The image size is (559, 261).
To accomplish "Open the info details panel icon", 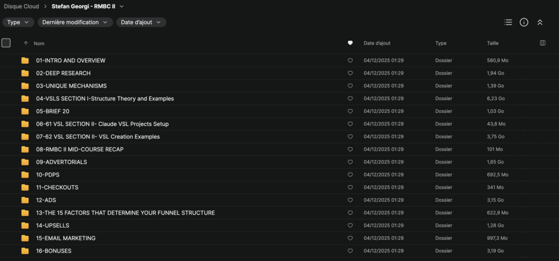I will point(524,22).
